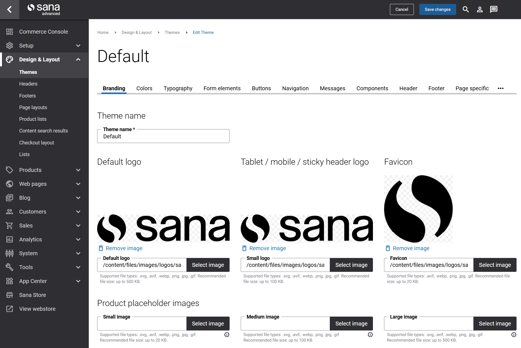Show more tabs with the ellipsis button
The width and height of the screenshot is (521, 348).
tap(500, 88)
